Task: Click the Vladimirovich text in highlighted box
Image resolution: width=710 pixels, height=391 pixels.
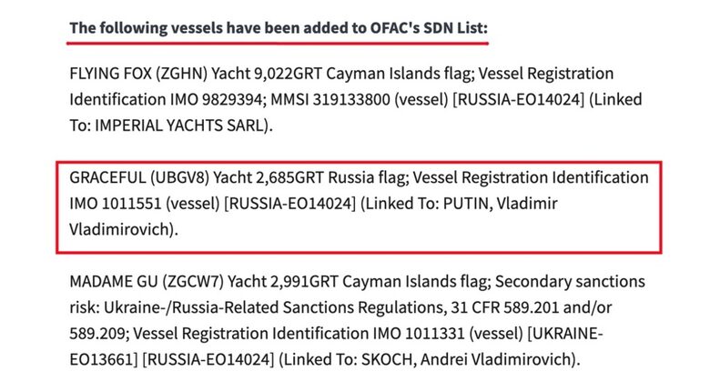Action: pyautogui.click(x=121, y=229)
